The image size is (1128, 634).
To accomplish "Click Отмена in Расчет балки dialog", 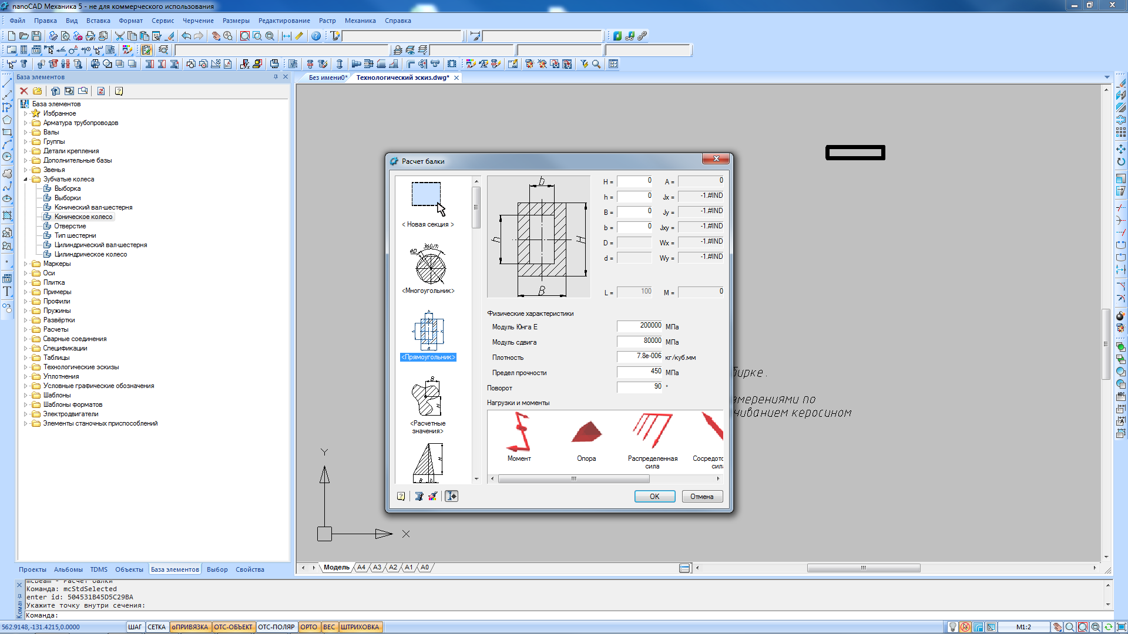I will click(702, 497).
